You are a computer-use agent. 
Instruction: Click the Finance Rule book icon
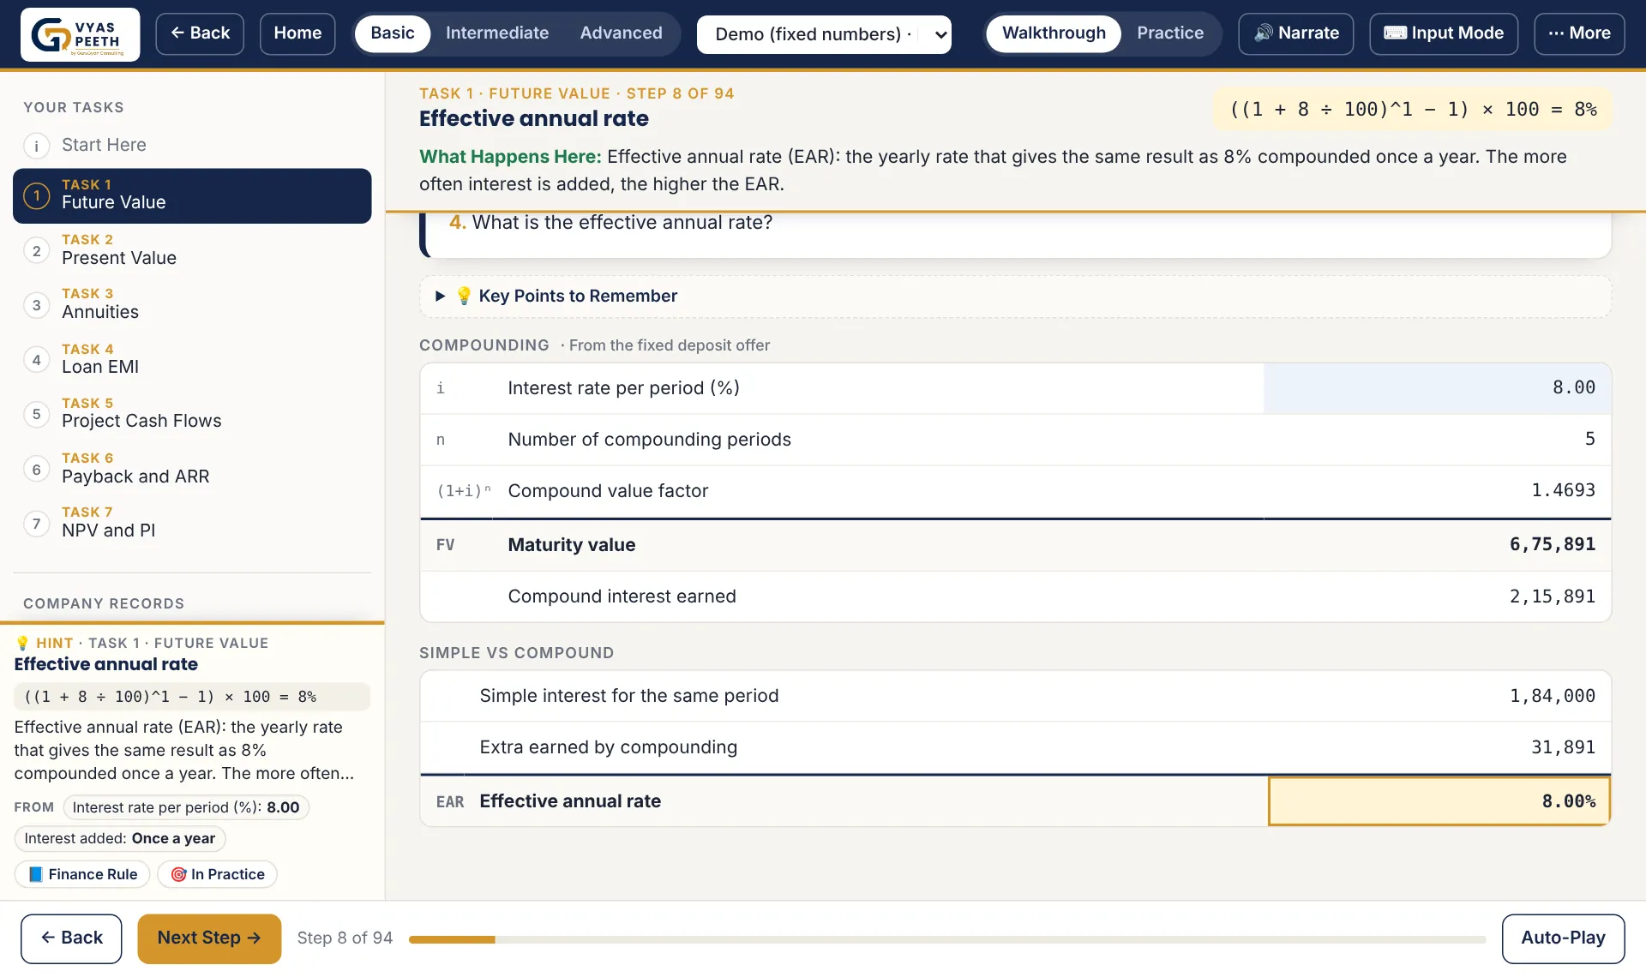pyautogui.click(x=36, y=874)
